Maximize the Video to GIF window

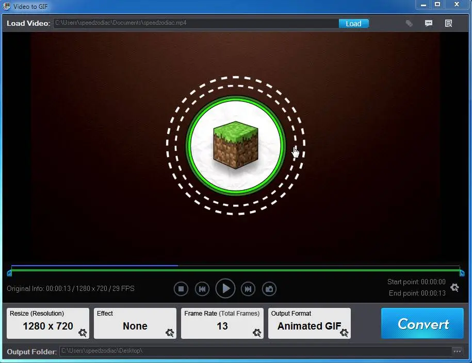[437, 5]
